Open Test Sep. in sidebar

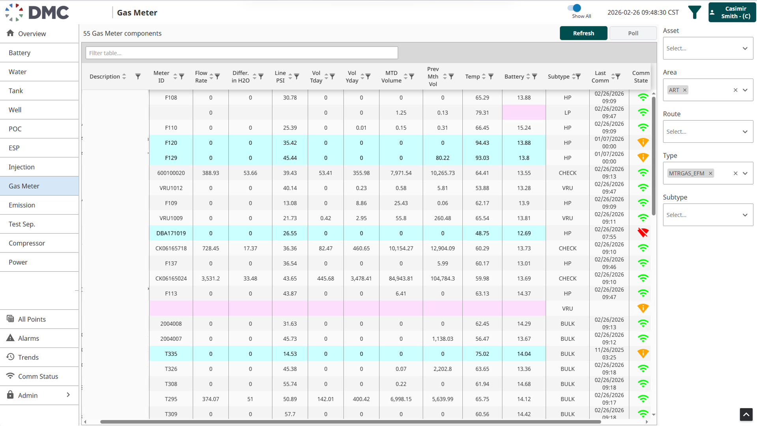(x=39, y=224)
